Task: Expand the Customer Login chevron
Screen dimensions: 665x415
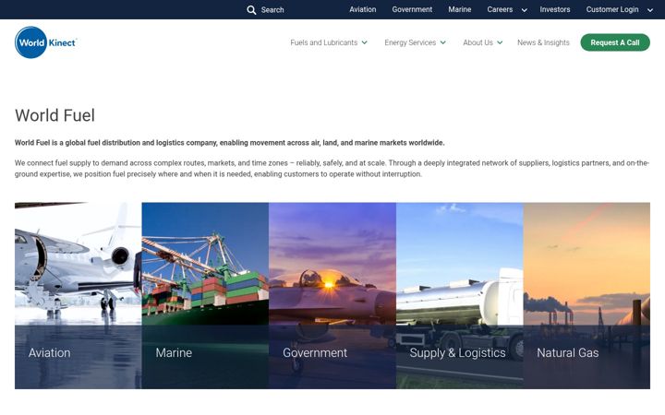Action: [649, 10]
